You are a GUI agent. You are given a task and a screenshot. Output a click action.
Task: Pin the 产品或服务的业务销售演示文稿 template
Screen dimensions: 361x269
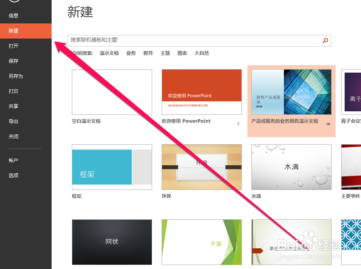point(328,124)
